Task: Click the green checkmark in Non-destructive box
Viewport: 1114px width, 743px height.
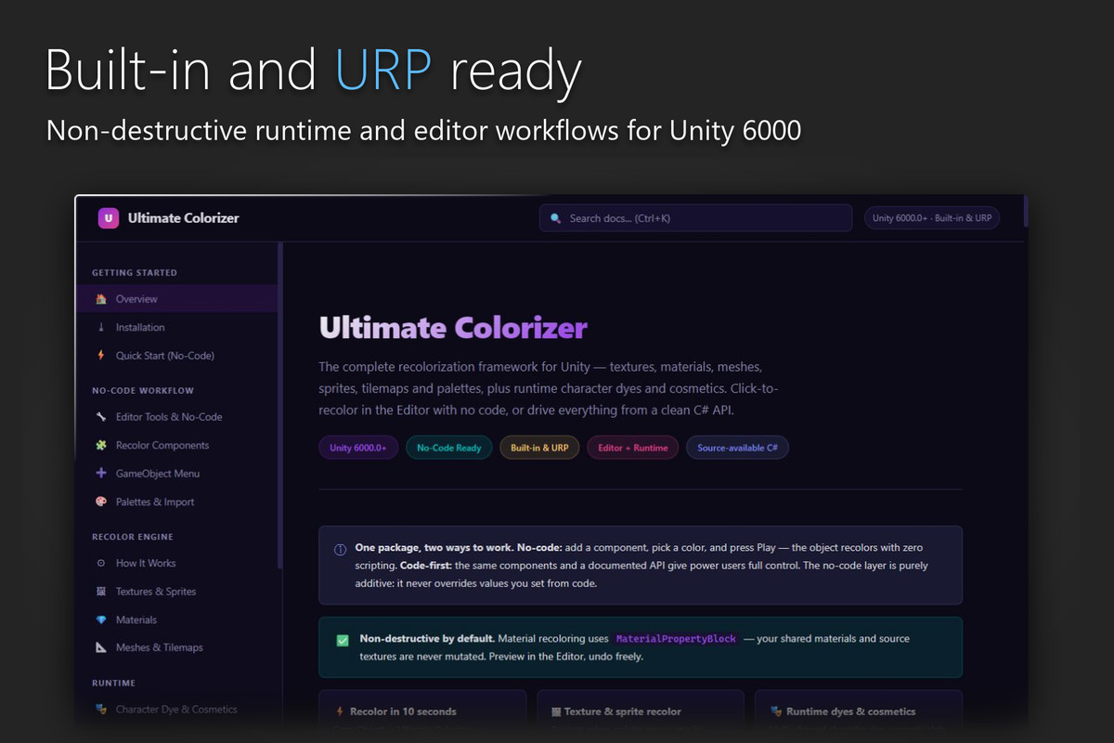Action: 343,640
